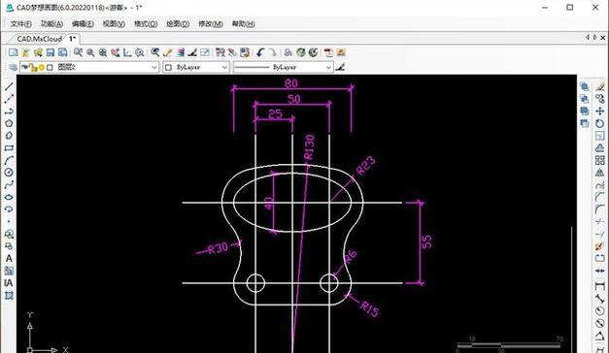Toggle the layer on/off lightbulb icon
The width and height of the screenshot is (609, 353).
(x=25, y=67)
